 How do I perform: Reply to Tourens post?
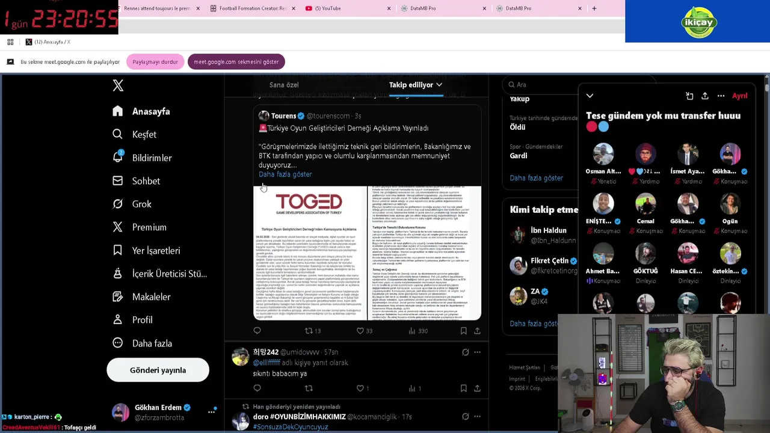[257, 330]
